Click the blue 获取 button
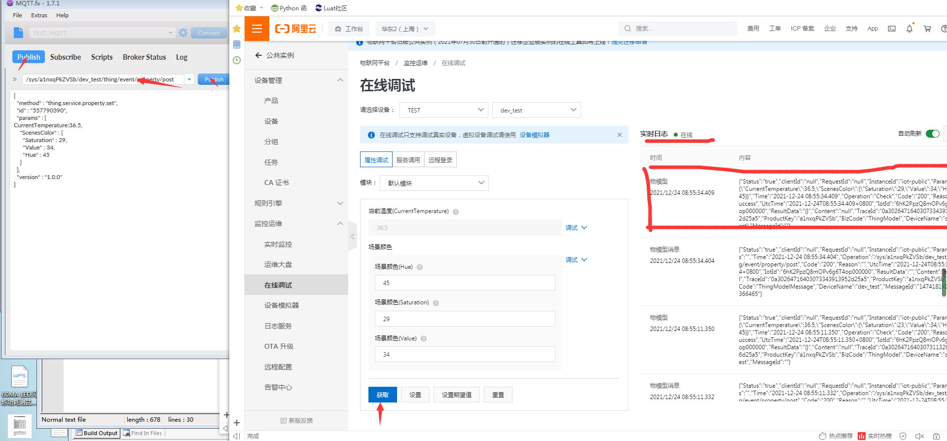The image size is (947, 441). (383, 395)
